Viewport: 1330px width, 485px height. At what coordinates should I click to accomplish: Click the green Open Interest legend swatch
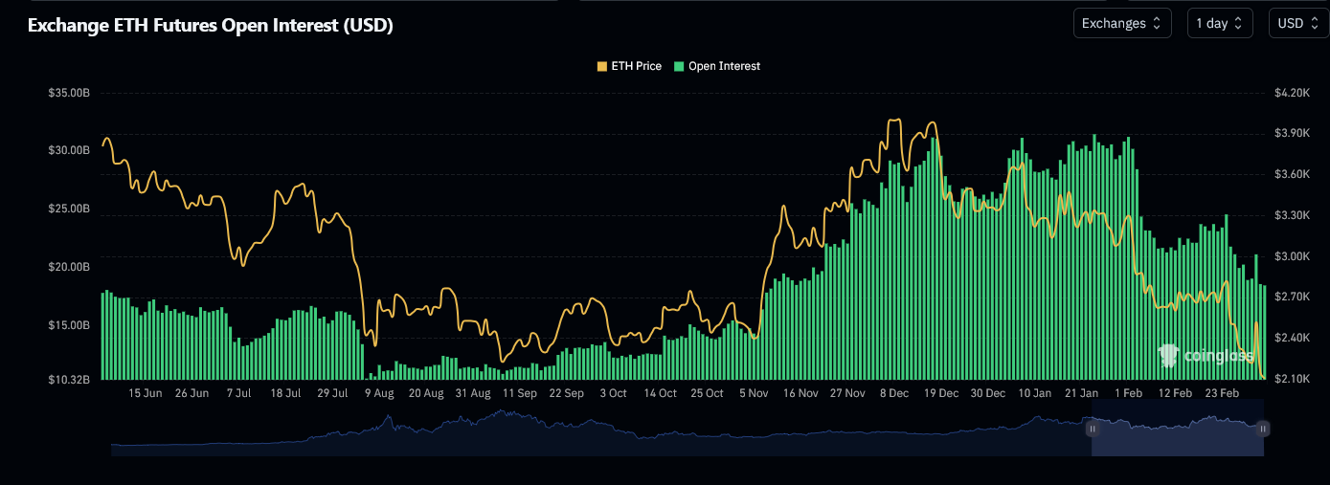click(x=679, y=66)
